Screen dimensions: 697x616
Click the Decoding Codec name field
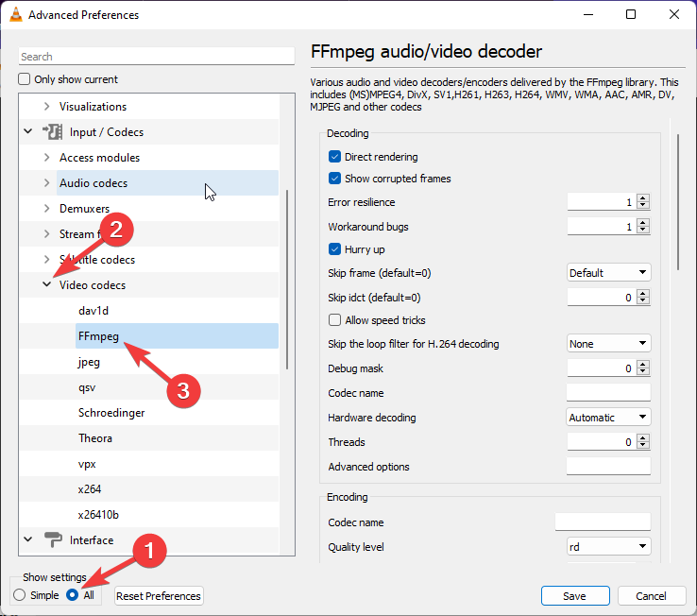[608, 393]
